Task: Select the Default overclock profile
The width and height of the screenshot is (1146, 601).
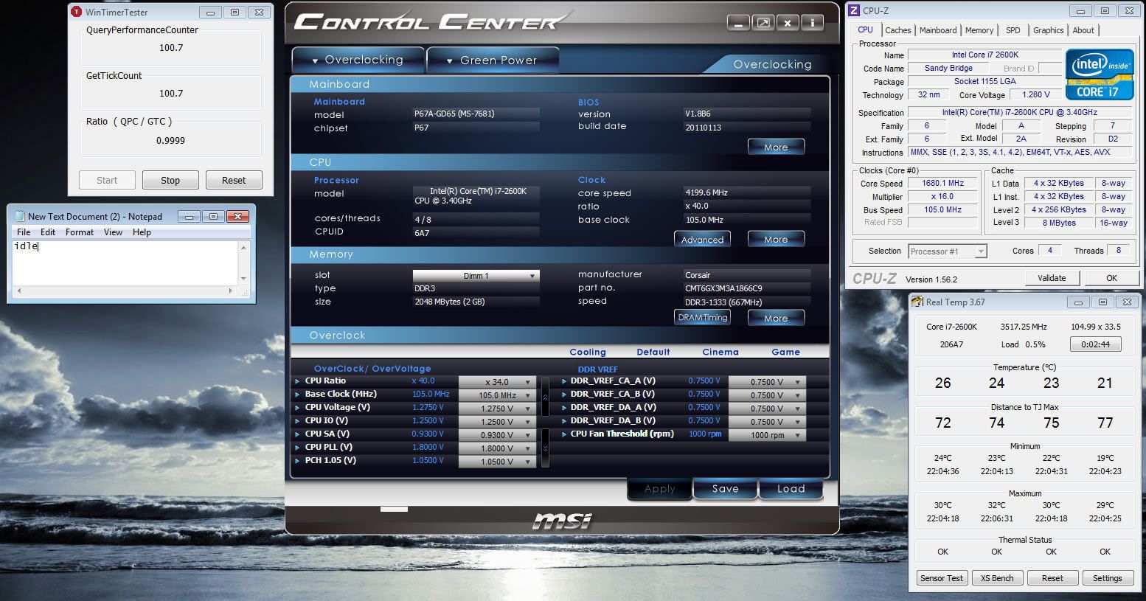Action: tap(653, 352)
